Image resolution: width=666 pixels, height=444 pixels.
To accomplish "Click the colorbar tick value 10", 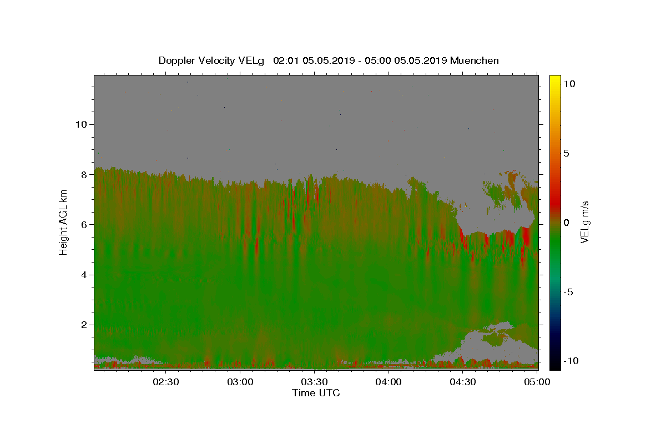I will 569,83.
